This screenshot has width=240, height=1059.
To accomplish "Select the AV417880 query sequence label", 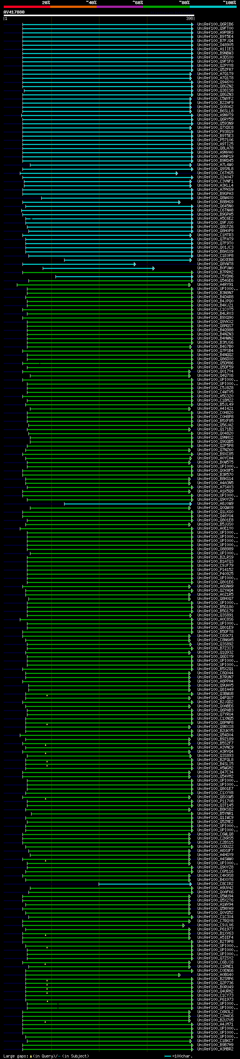I will pyautogui.click(x=14, y=12).
